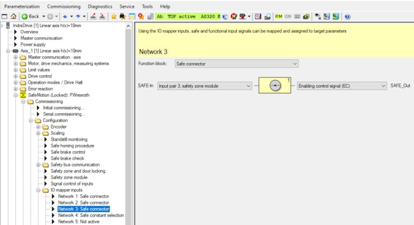
Task: Collapse the SafeMotion (Locked) node
Action: tap(15, 95)
